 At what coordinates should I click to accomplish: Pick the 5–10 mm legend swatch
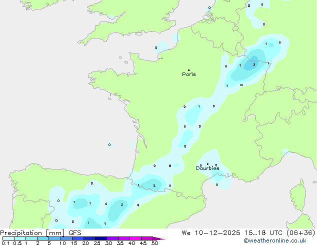coord(54,238)
